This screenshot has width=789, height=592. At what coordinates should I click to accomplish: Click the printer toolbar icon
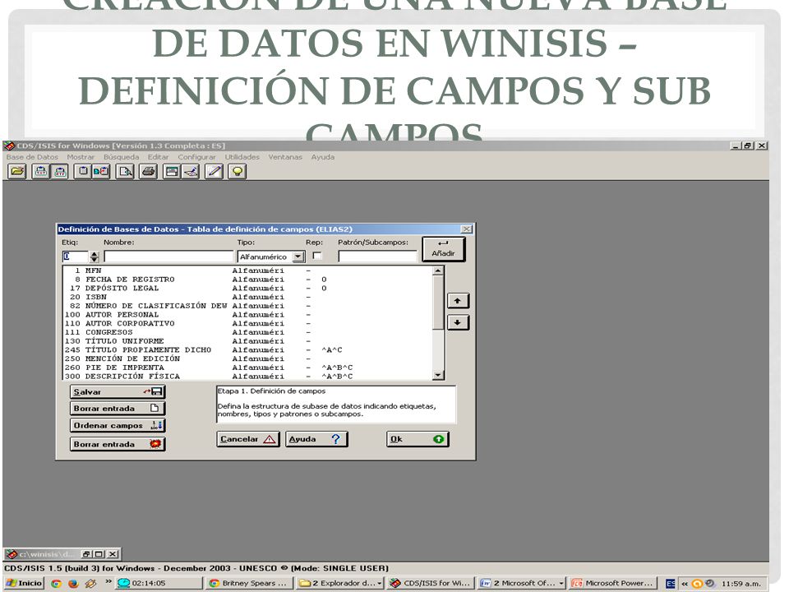(149, 172)
